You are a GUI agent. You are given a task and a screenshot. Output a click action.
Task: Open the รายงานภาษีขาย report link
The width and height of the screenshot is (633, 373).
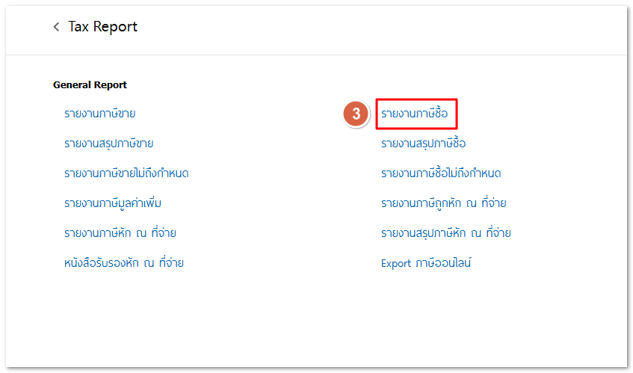pyautogui.click(x=105, y=114)
